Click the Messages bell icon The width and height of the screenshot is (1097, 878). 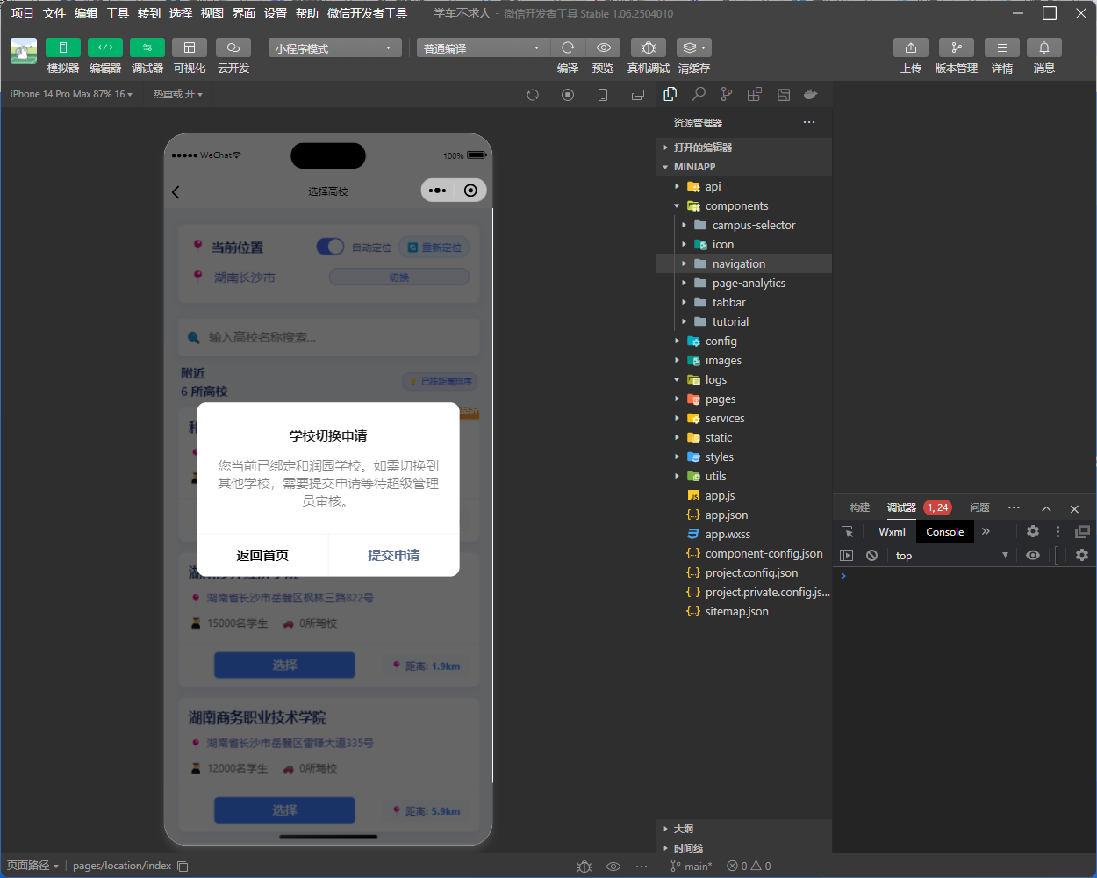click(1043, 47)
